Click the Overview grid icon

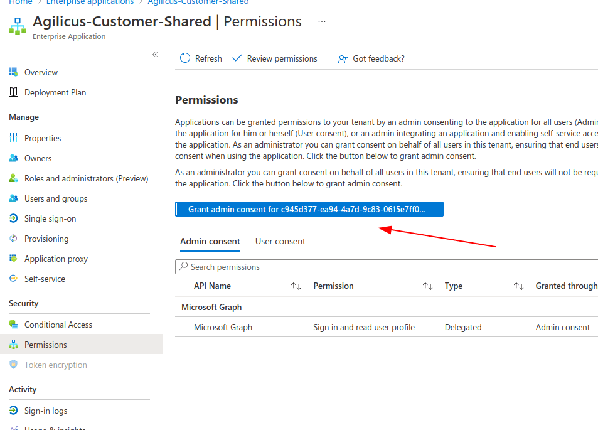click(x=13, y=72)
